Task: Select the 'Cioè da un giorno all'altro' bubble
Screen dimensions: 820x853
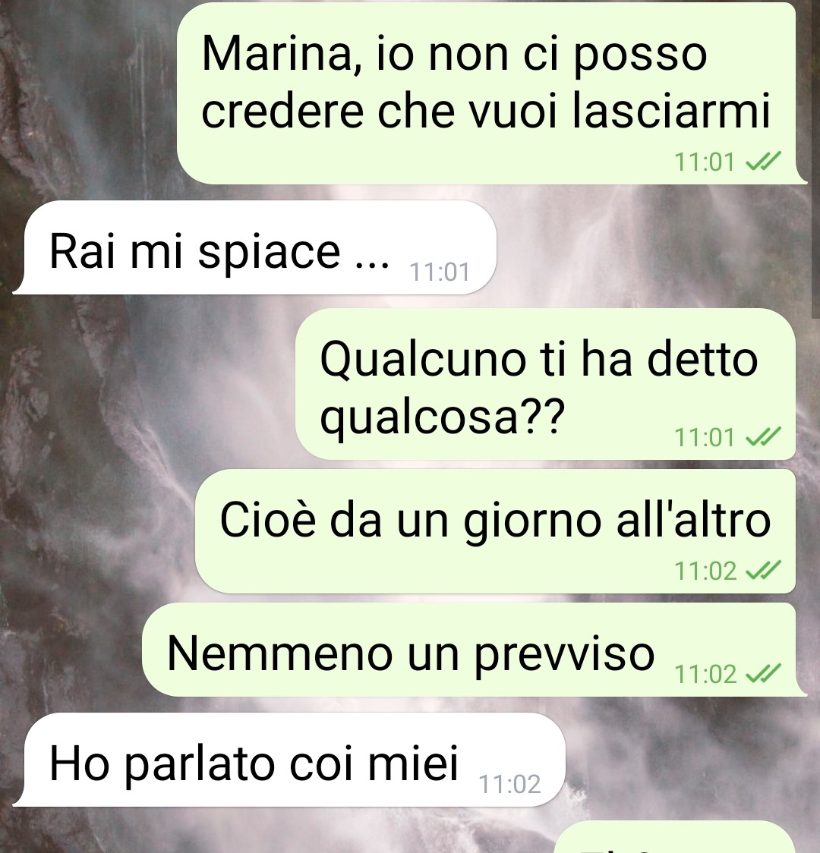Action: [495, 531]
